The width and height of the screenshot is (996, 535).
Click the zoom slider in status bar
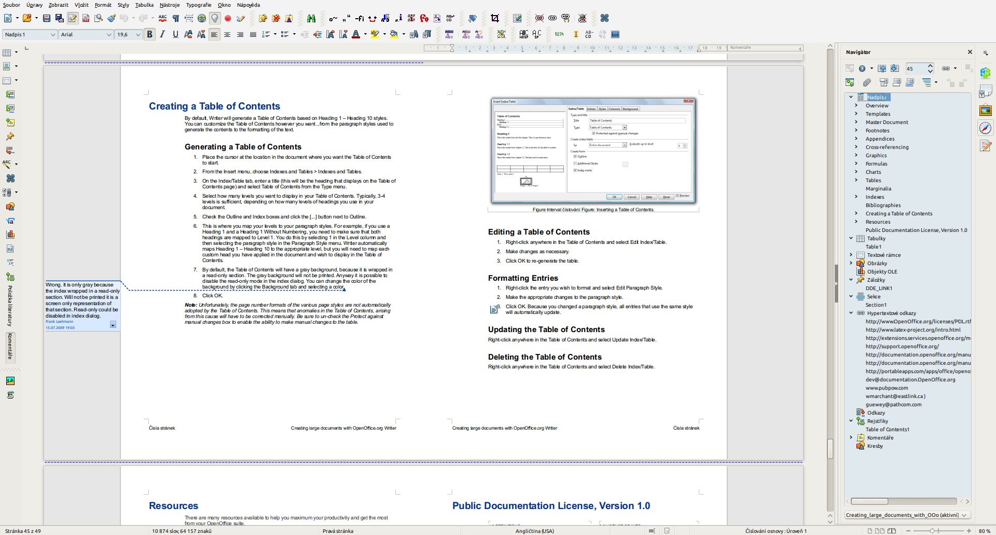[x=933, y=531]
